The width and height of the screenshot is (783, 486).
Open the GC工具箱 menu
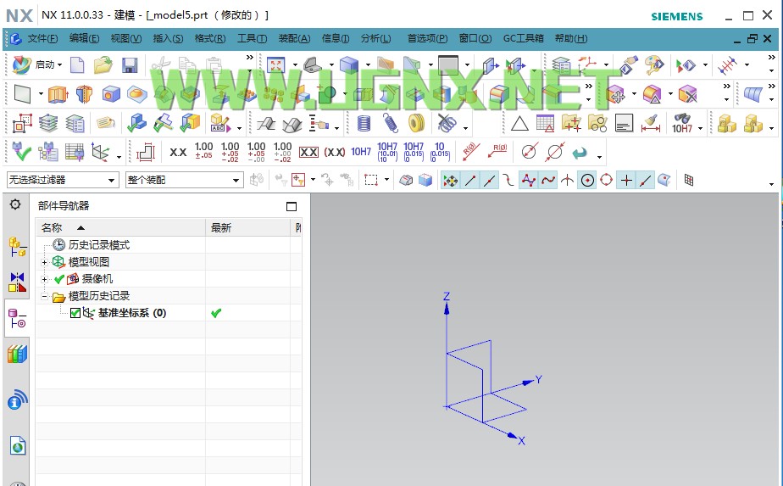click(x=523, y=38)
